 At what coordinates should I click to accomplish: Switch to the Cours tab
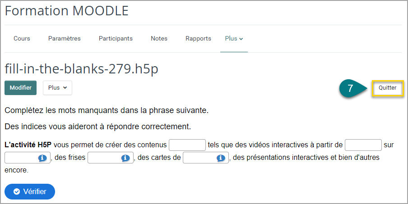pos(22,39)
